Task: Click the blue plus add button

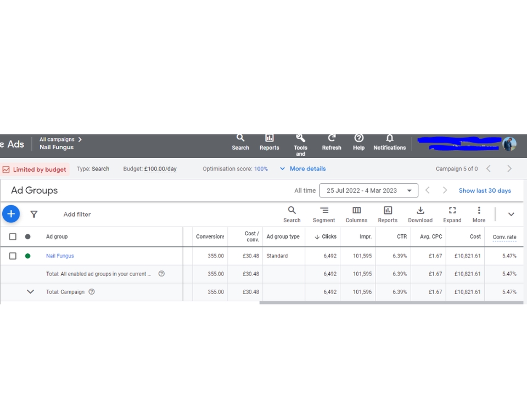Action: [x=11, y=214]
